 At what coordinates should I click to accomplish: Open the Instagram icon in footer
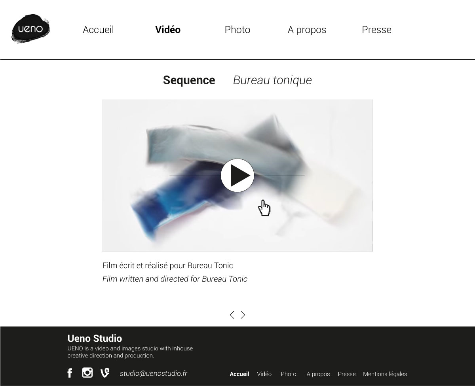[x=87, y=373]
